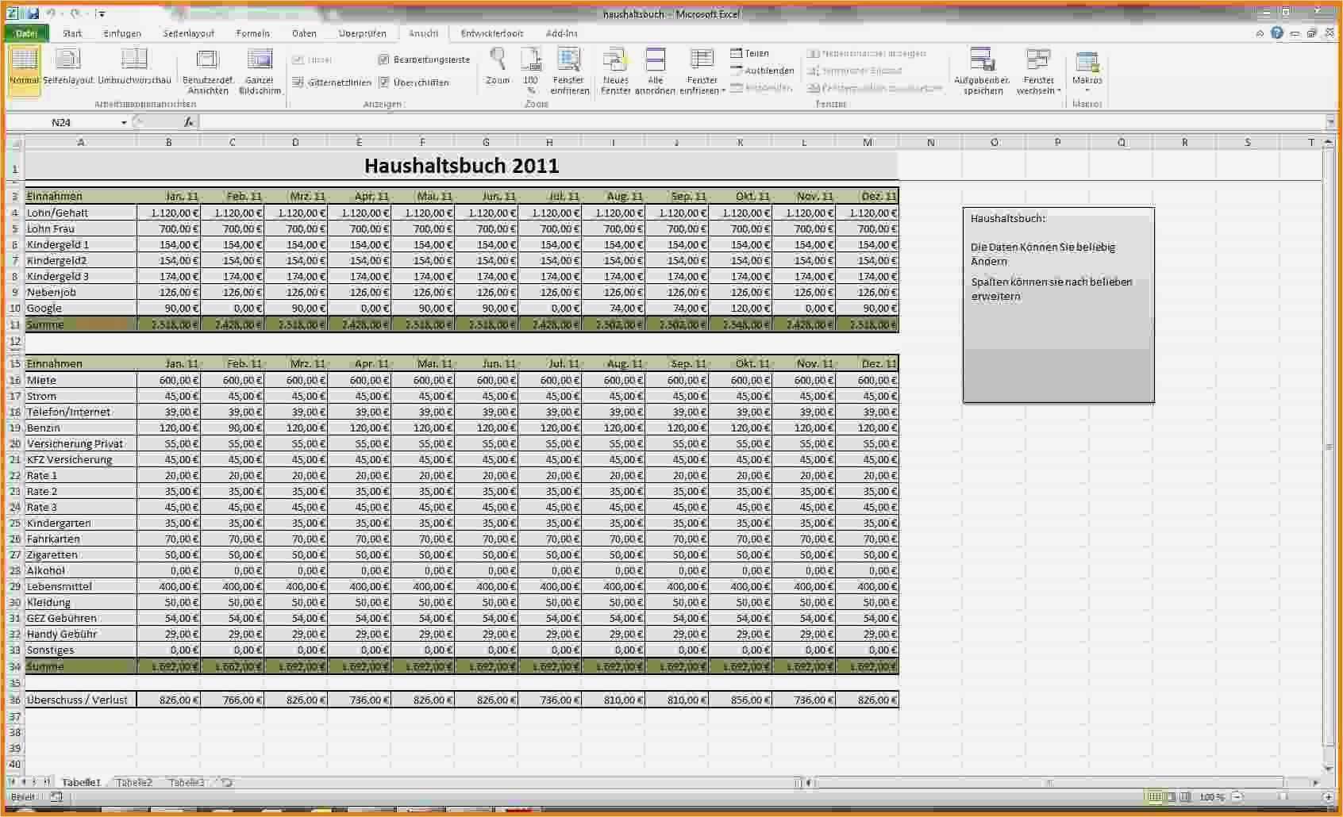Select the Haushaltsbuch 2011 title cell
The image size is (1343, 817).
[461, 166]
